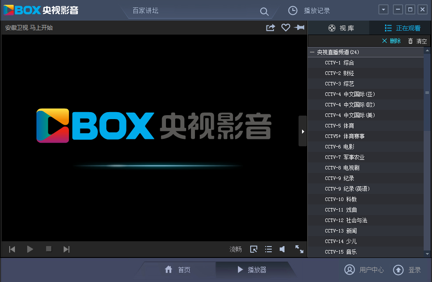The image size is (432, 282).
Task: Collapse the 央视直播频道 group
Action: (312, 52)
